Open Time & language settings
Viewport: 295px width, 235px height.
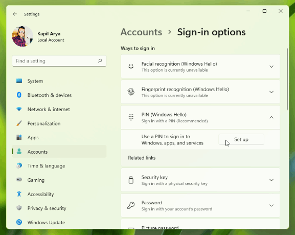[x=59, y=166]
